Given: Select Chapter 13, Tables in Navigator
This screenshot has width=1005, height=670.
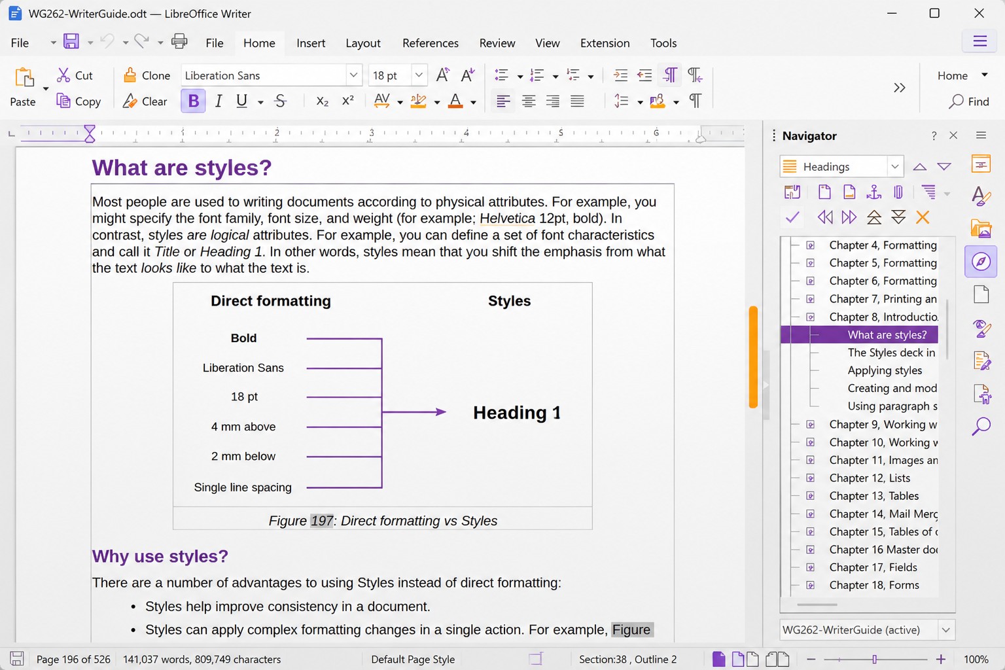Looking at the screenshot, I should point(874,496).
